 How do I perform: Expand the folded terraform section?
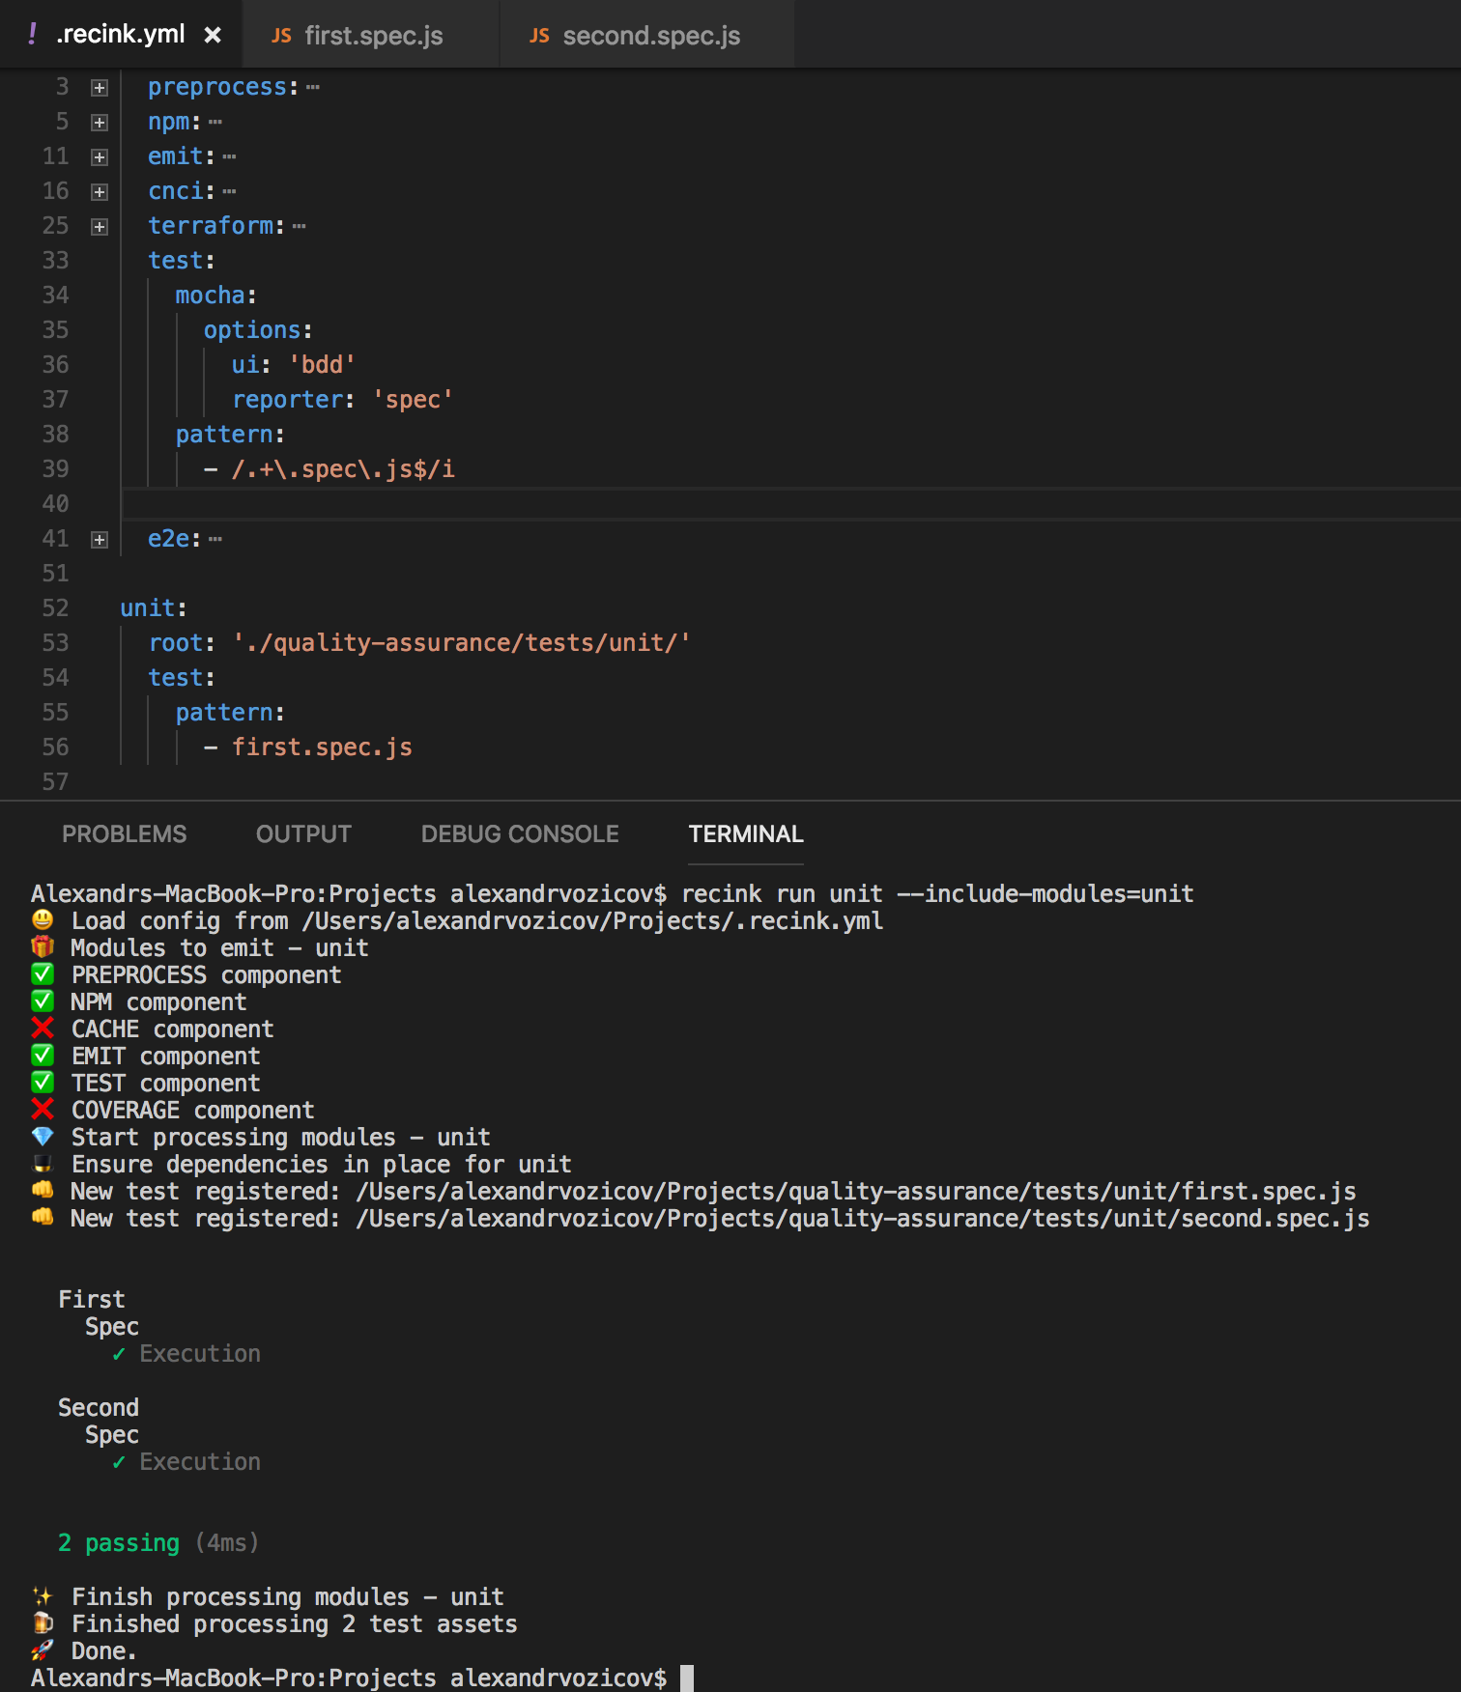click(100, 227)
